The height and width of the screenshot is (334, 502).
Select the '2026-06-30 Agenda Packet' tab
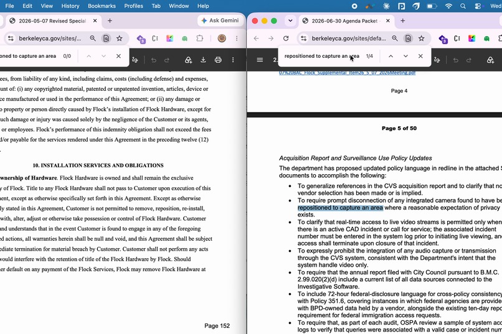[344, 21]
